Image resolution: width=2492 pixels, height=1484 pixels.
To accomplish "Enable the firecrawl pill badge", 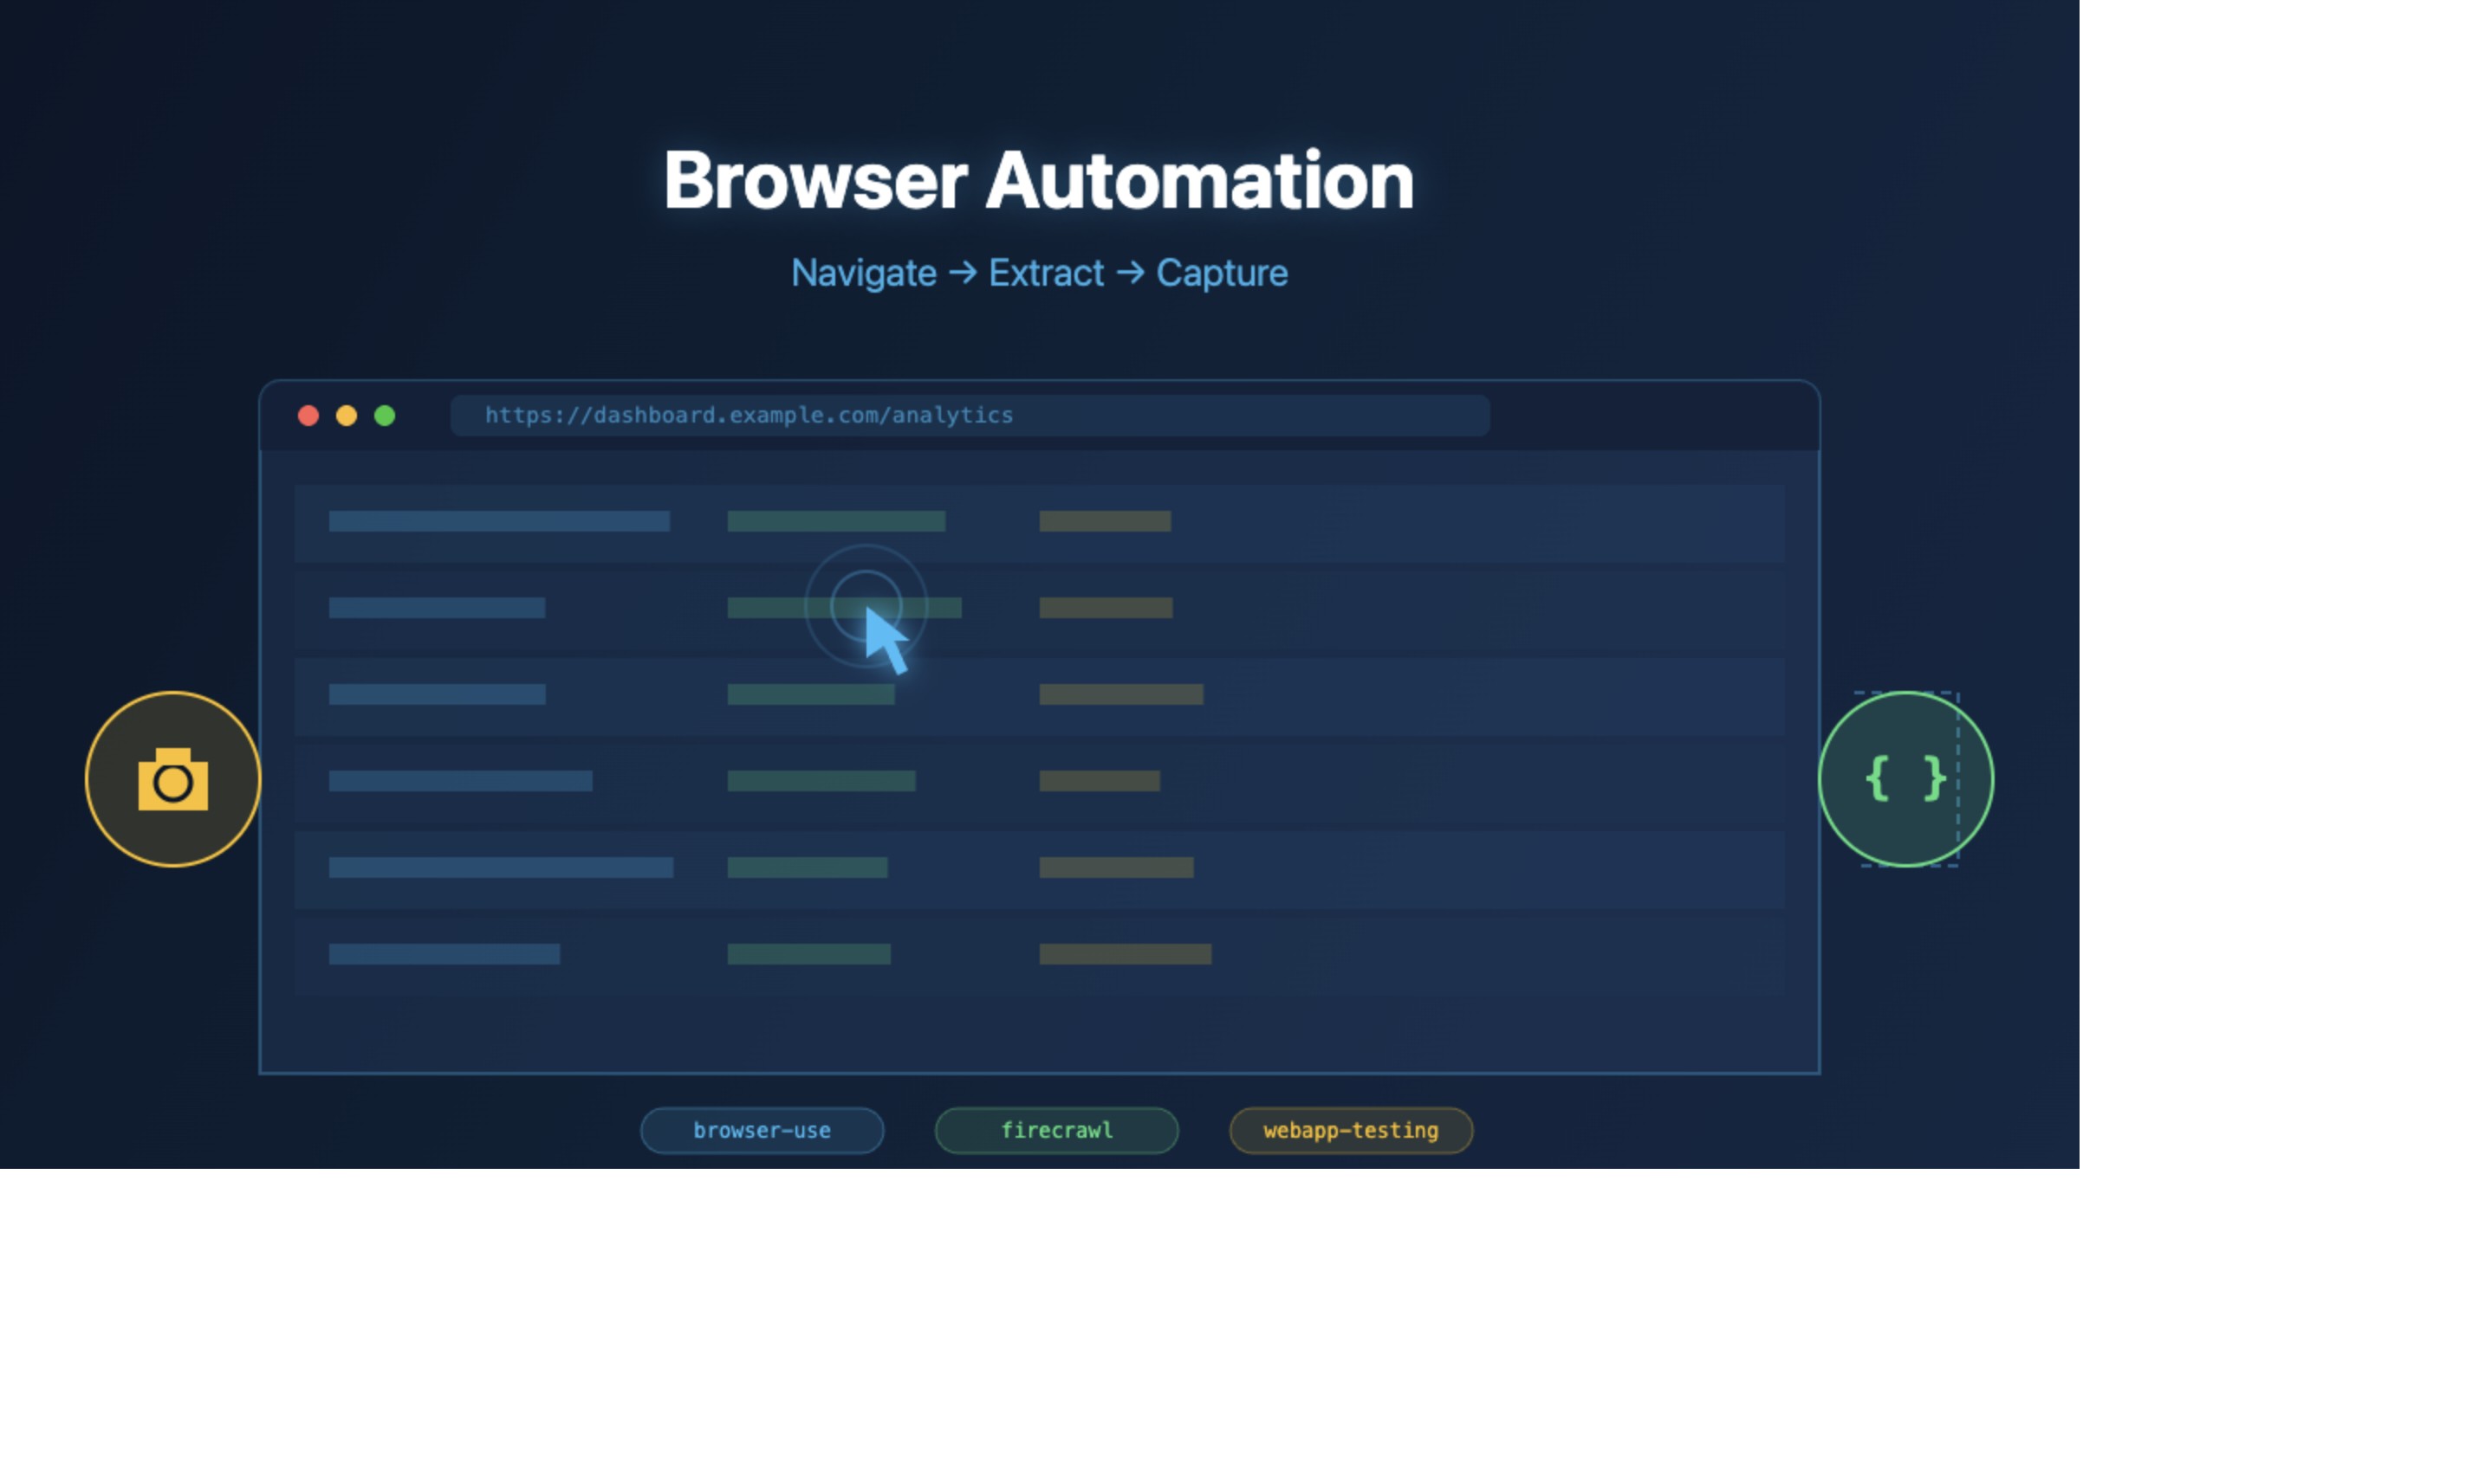I will click(x=1056, y=1130).
